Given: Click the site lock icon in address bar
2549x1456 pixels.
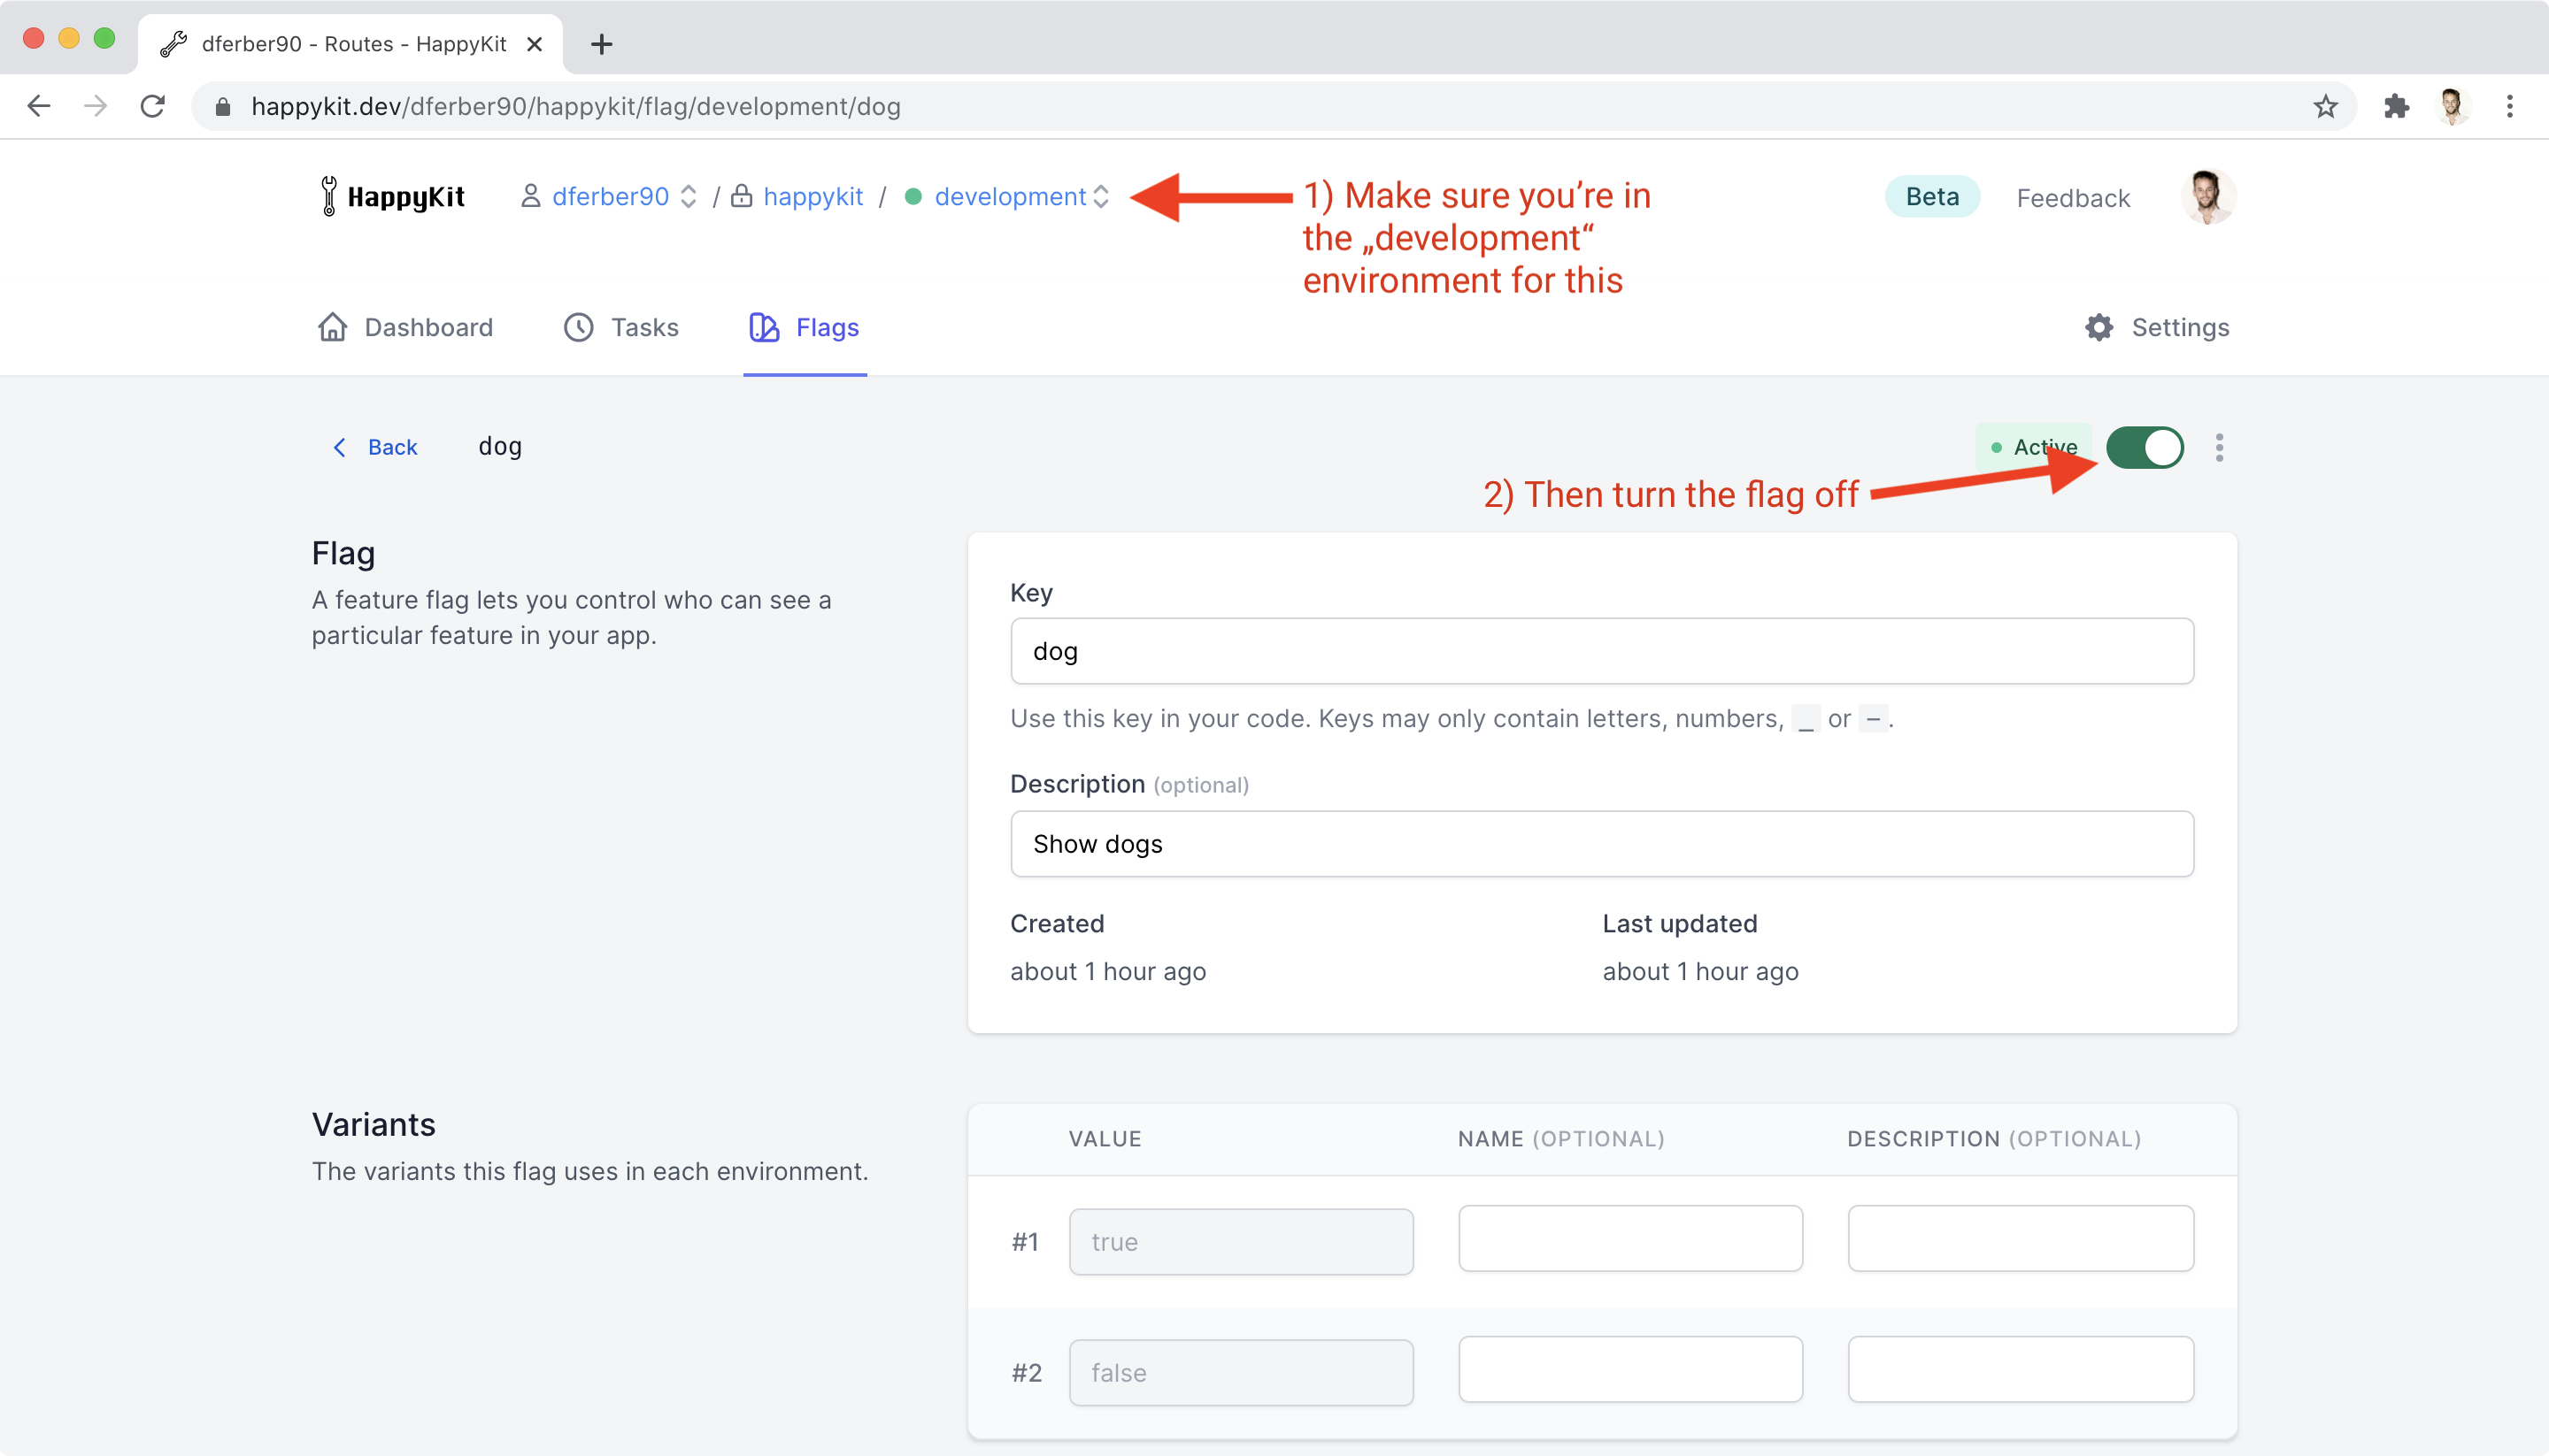Looking at the screenshot, I should tap(223, 107).
